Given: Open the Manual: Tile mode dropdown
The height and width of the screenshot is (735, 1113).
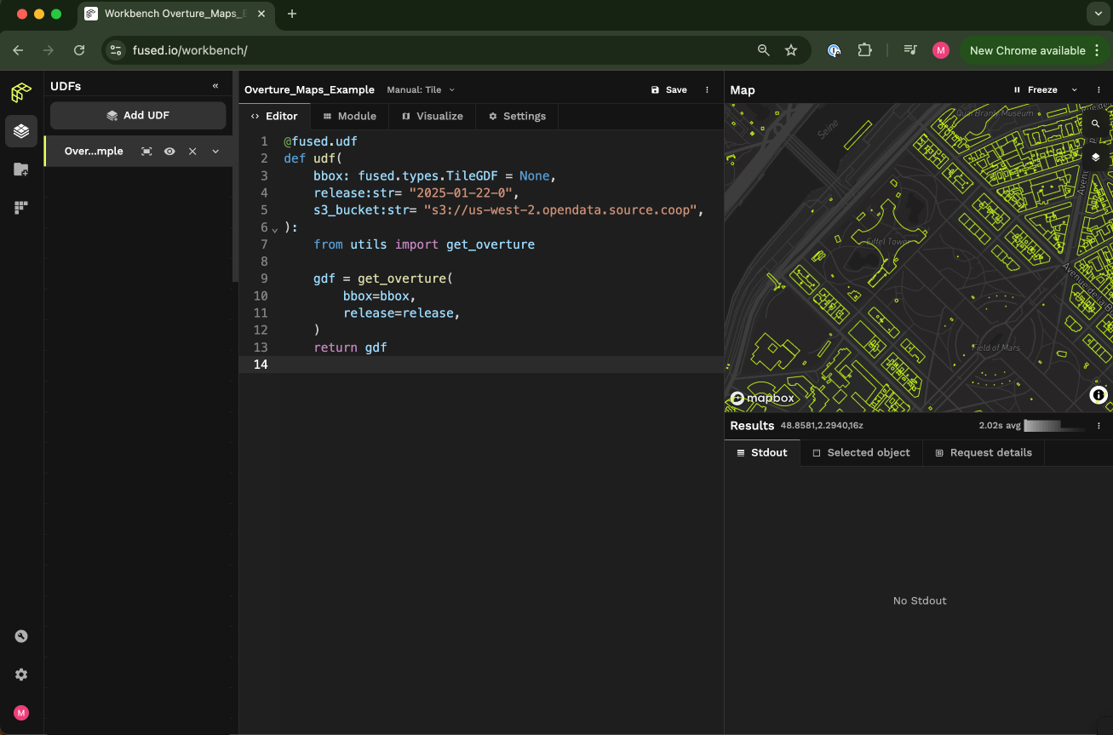Looking at the screenshot, I should [421, 89].
